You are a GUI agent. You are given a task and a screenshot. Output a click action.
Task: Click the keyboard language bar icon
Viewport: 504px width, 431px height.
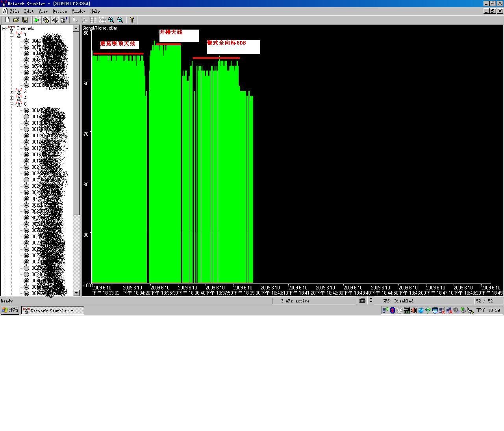[x=362, y=300]
